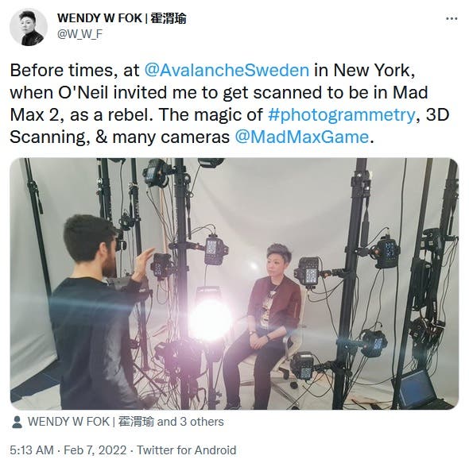This screenshot has width=469, height=467.
Task: Click the tagged people person icon
Action: pyautogui.click(x=17, y=422)
